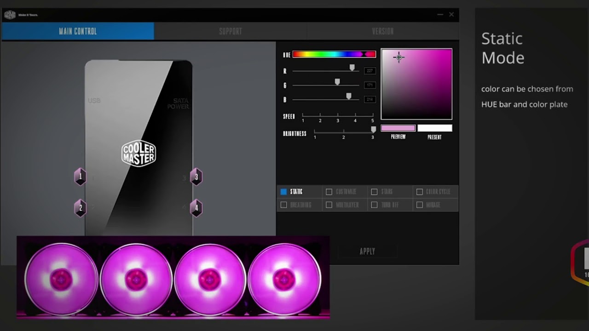Check the Turn Off mode box
This screenshot has height=331, width=589.
point(374,205)
